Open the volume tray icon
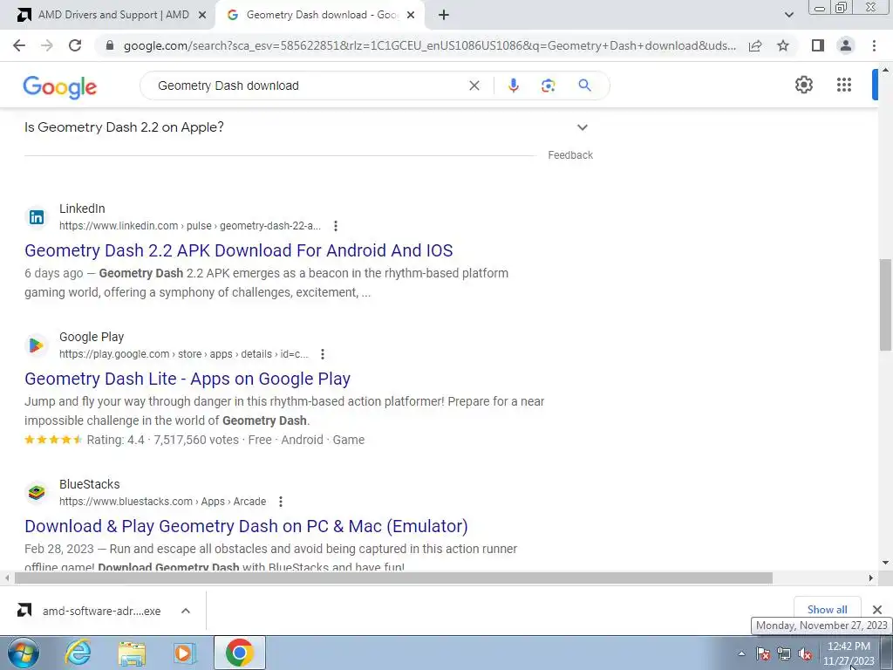893x670 pixels. [805, 654]
